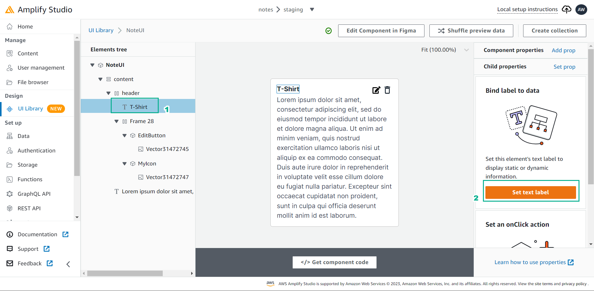594x291 pixels.
Task: Click the Storage folder icon
Action: click(x=10, y=165)
